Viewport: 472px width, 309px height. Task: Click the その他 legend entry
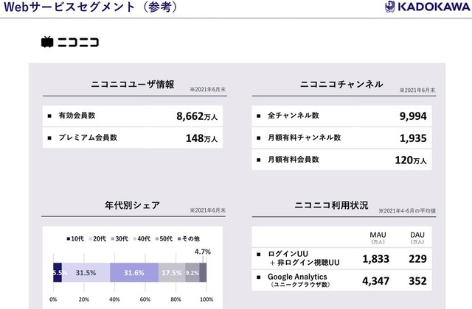(189, 238)
